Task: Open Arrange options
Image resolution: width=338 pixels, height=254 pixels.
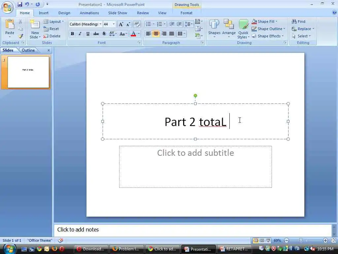Action: tap(229, 29)
